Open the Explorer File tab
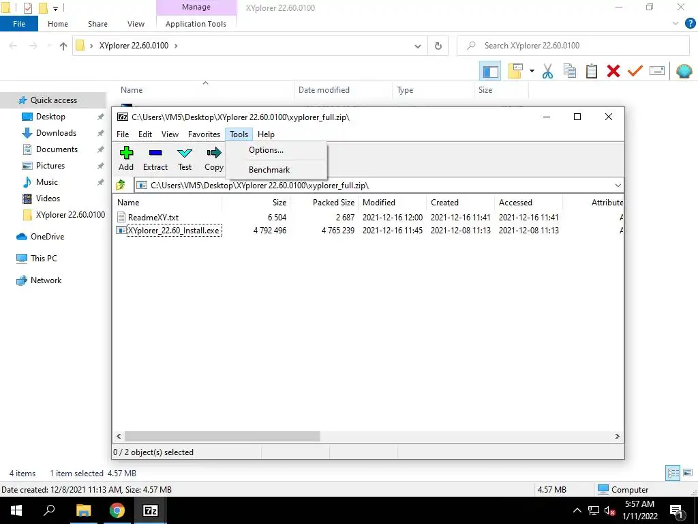This screenshot has width=698, height=524. [19, 24]
